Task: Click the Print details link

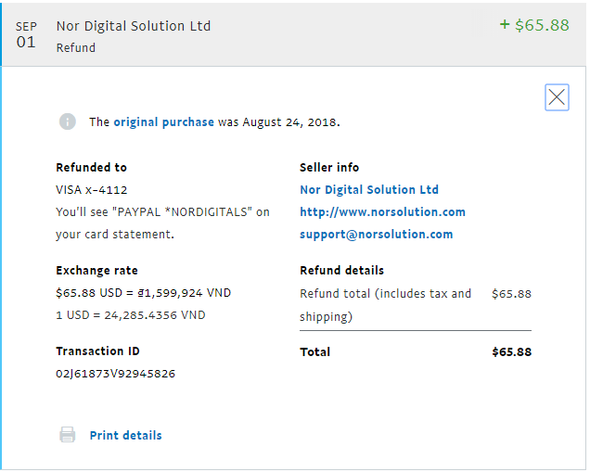Action: (125, 435)
